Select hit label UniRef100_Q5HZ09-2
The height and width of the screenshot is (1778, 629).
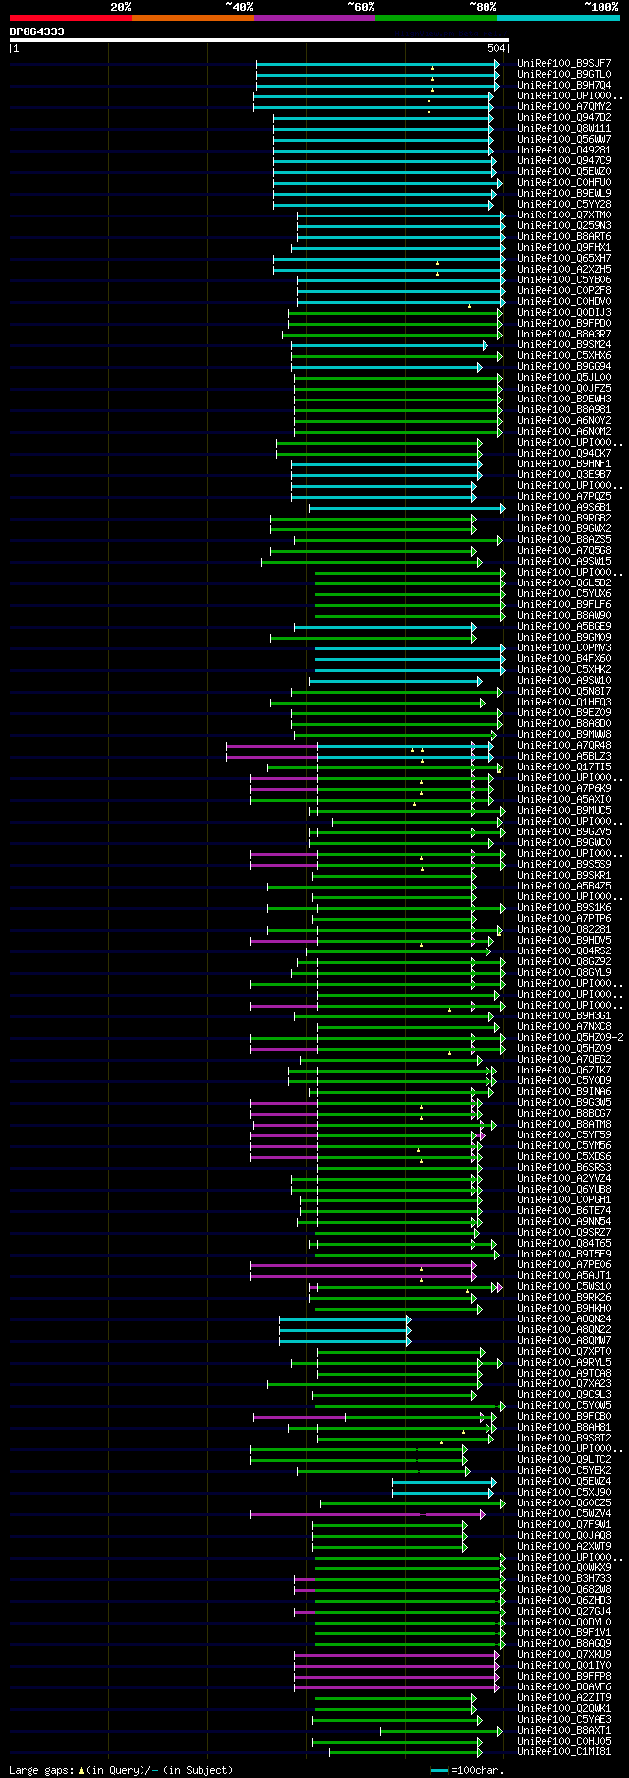[x=570, y=1038]
